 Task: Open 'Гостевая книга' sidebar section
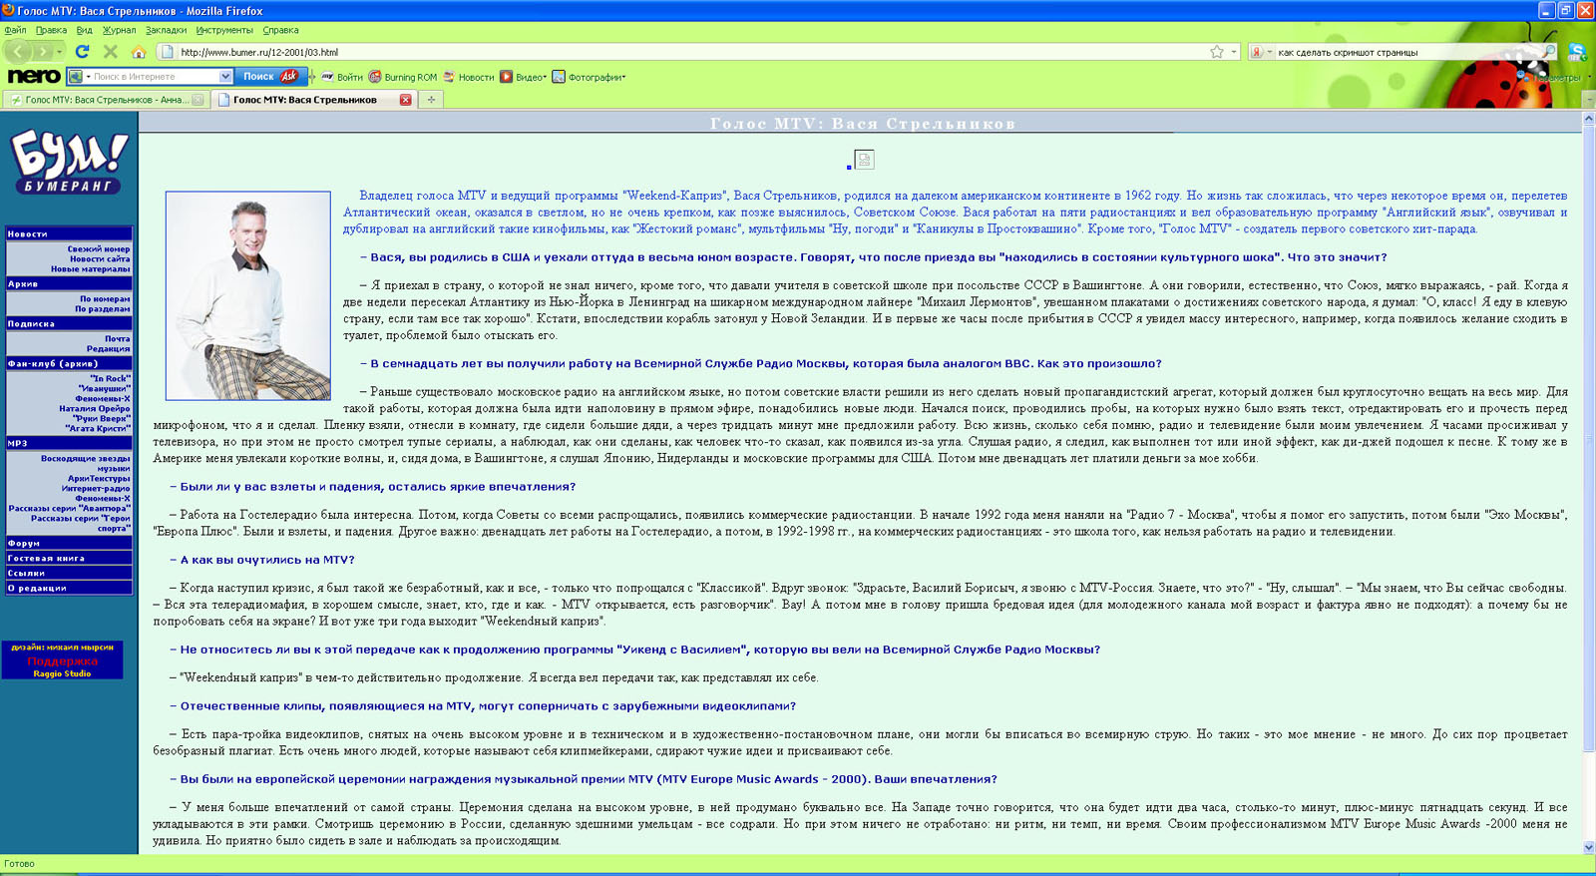(x=69, y=559)
